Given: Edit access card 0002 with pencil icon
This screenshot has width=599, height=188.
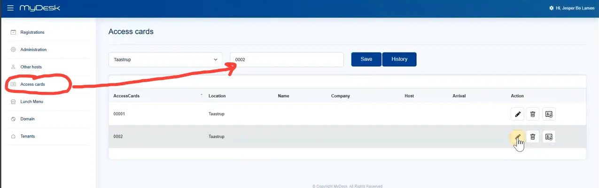Looking at the screenshot, I should [x=517, y=136].
